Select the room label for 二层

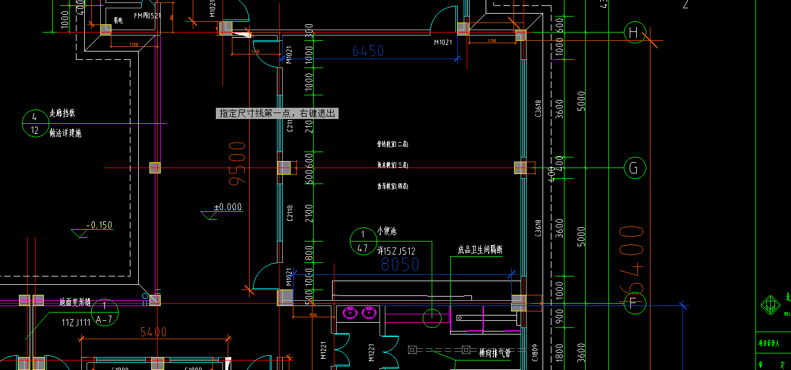pos(393,144)
